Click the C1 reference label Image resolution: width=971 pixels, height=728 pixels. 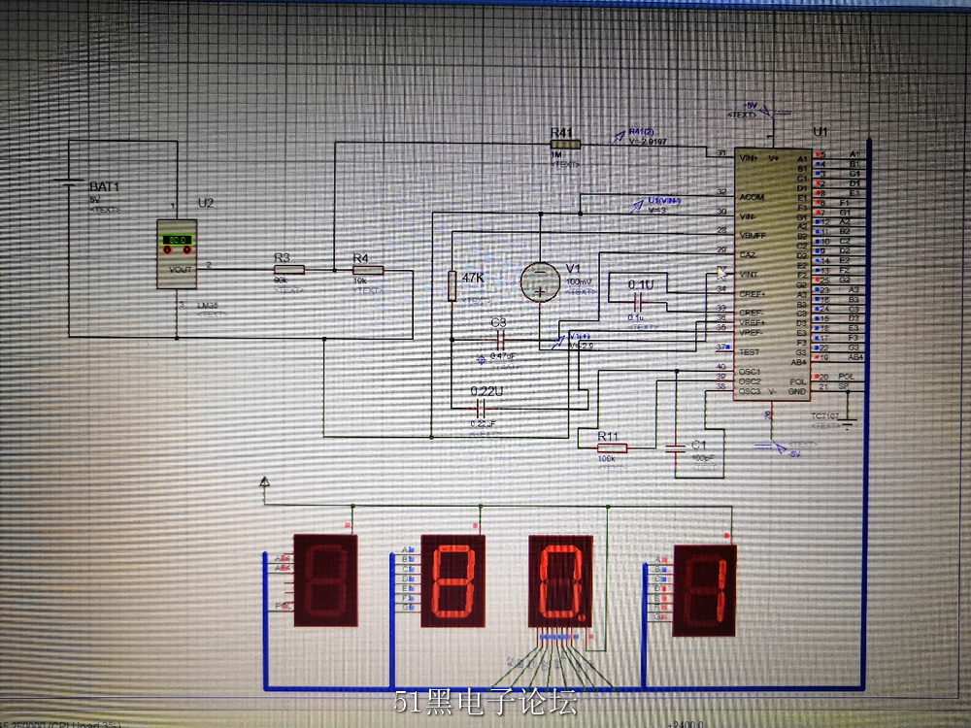coord(698,445)
